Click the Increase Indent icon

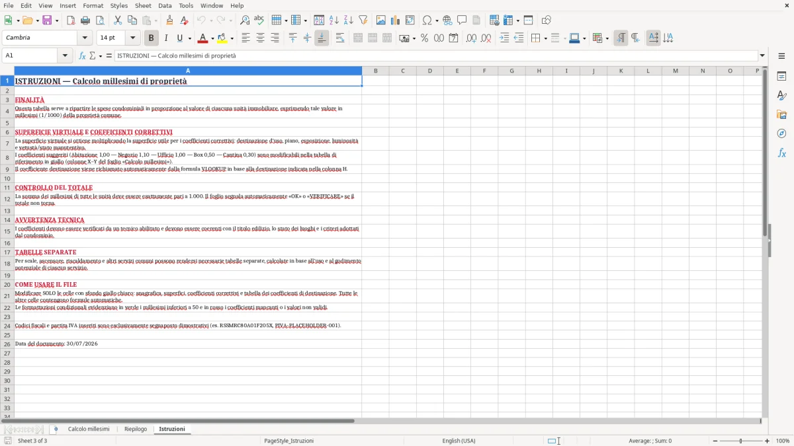click(504, 38)
